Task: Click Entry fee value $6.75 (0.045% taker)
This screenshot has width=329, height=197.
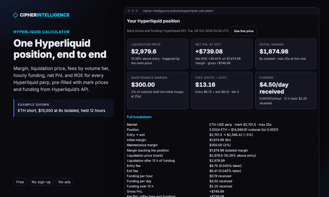Action: [225, 166]
